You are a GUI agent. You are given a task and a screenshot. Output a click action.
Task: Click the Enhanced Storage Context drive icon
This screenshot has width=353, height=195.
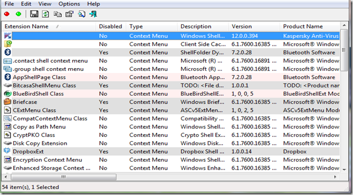pyautogui.click(x=8, y=168)
